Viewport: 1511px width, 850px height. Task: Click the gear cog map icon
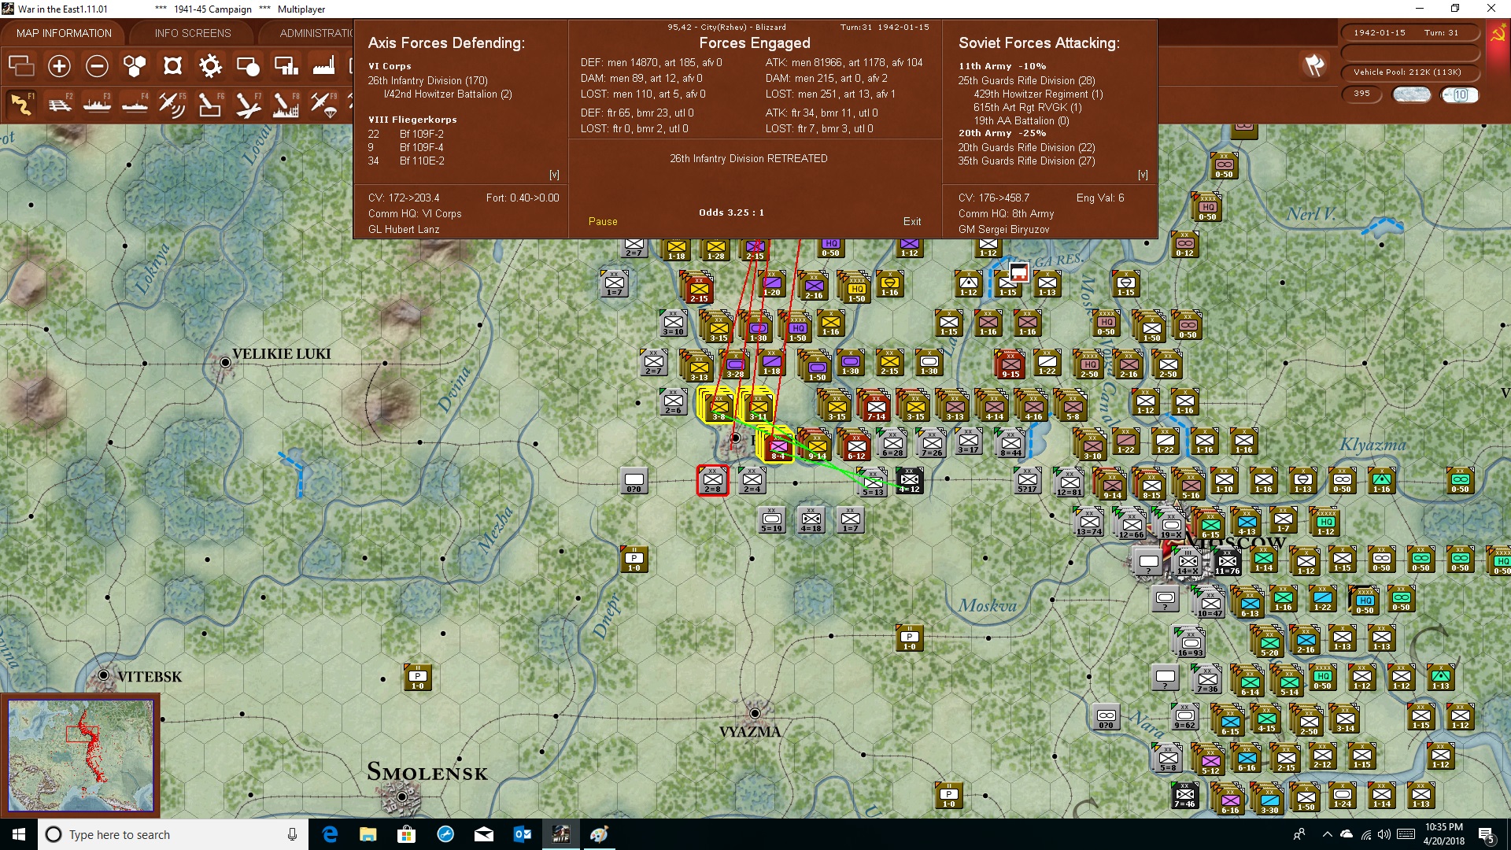pos(210,66)
